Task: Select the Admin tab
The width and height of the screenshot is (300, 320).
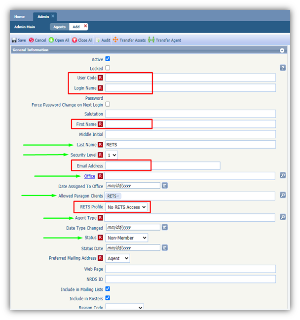Action: 43,17
